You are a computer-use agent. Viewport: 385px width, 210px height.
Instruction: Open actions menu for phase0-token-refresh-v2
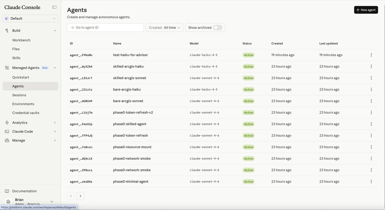[371, 113]
